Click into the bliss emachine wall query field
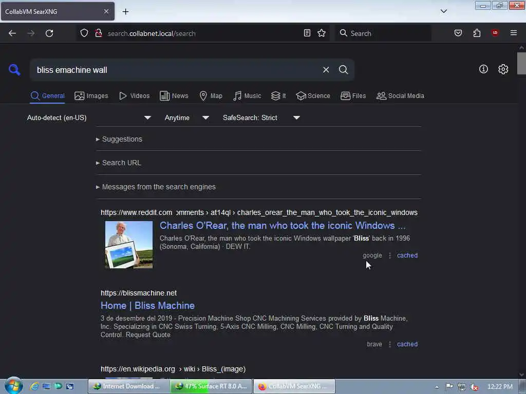 (x=176, y=70)
